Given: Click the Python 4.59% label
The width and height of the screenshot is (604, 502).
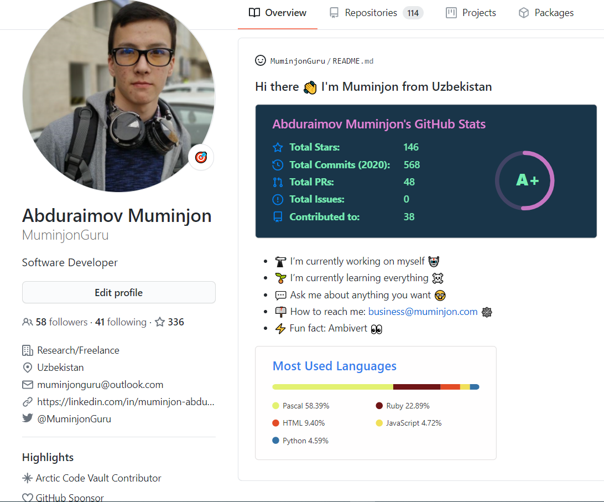Looking at the screenshot, I should 305,441.
